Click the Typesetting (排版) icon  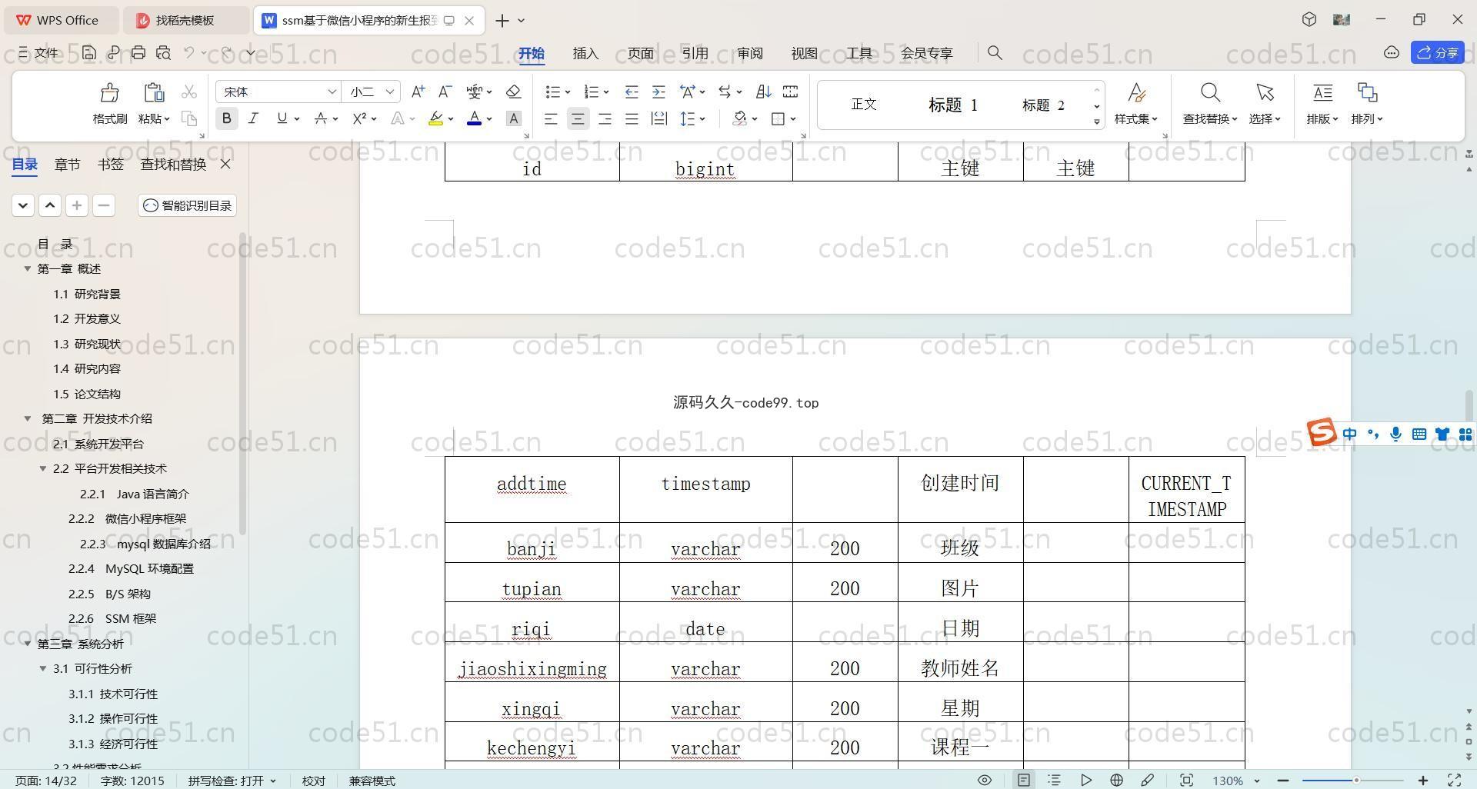click(x=1322, y=93)
